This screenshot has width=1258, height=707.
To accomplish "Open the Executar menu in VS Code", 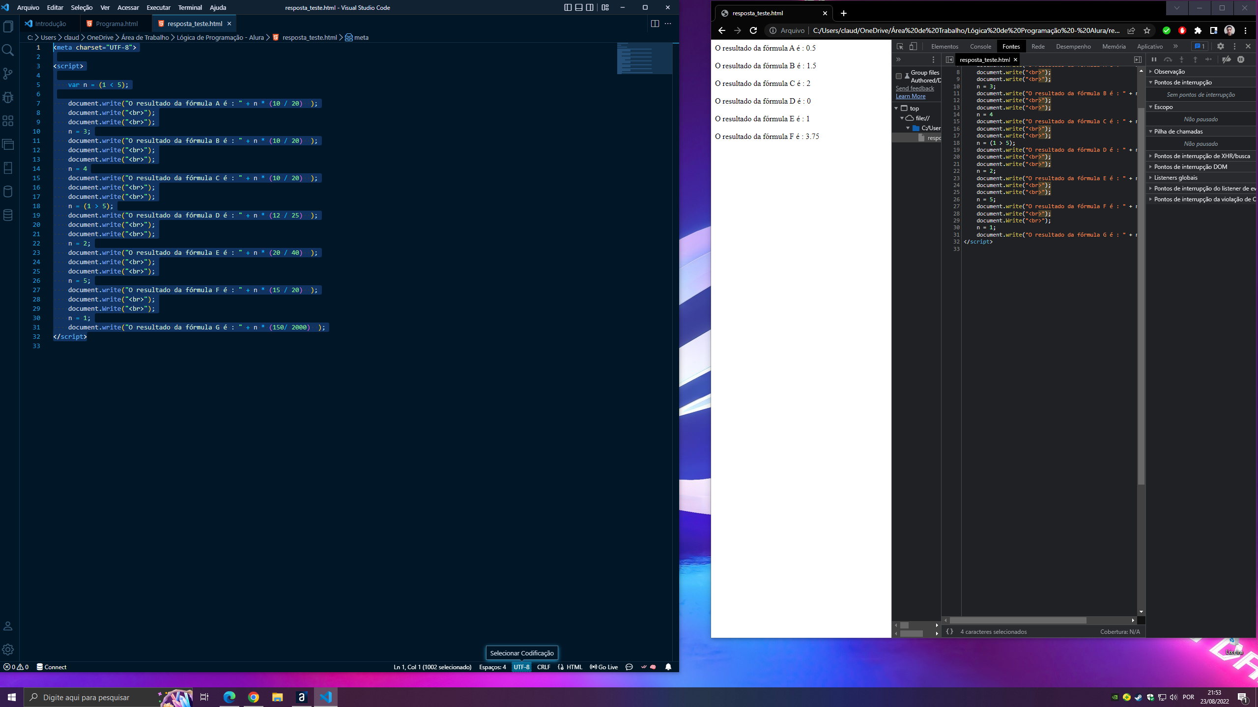I will (x=158, y=7).
